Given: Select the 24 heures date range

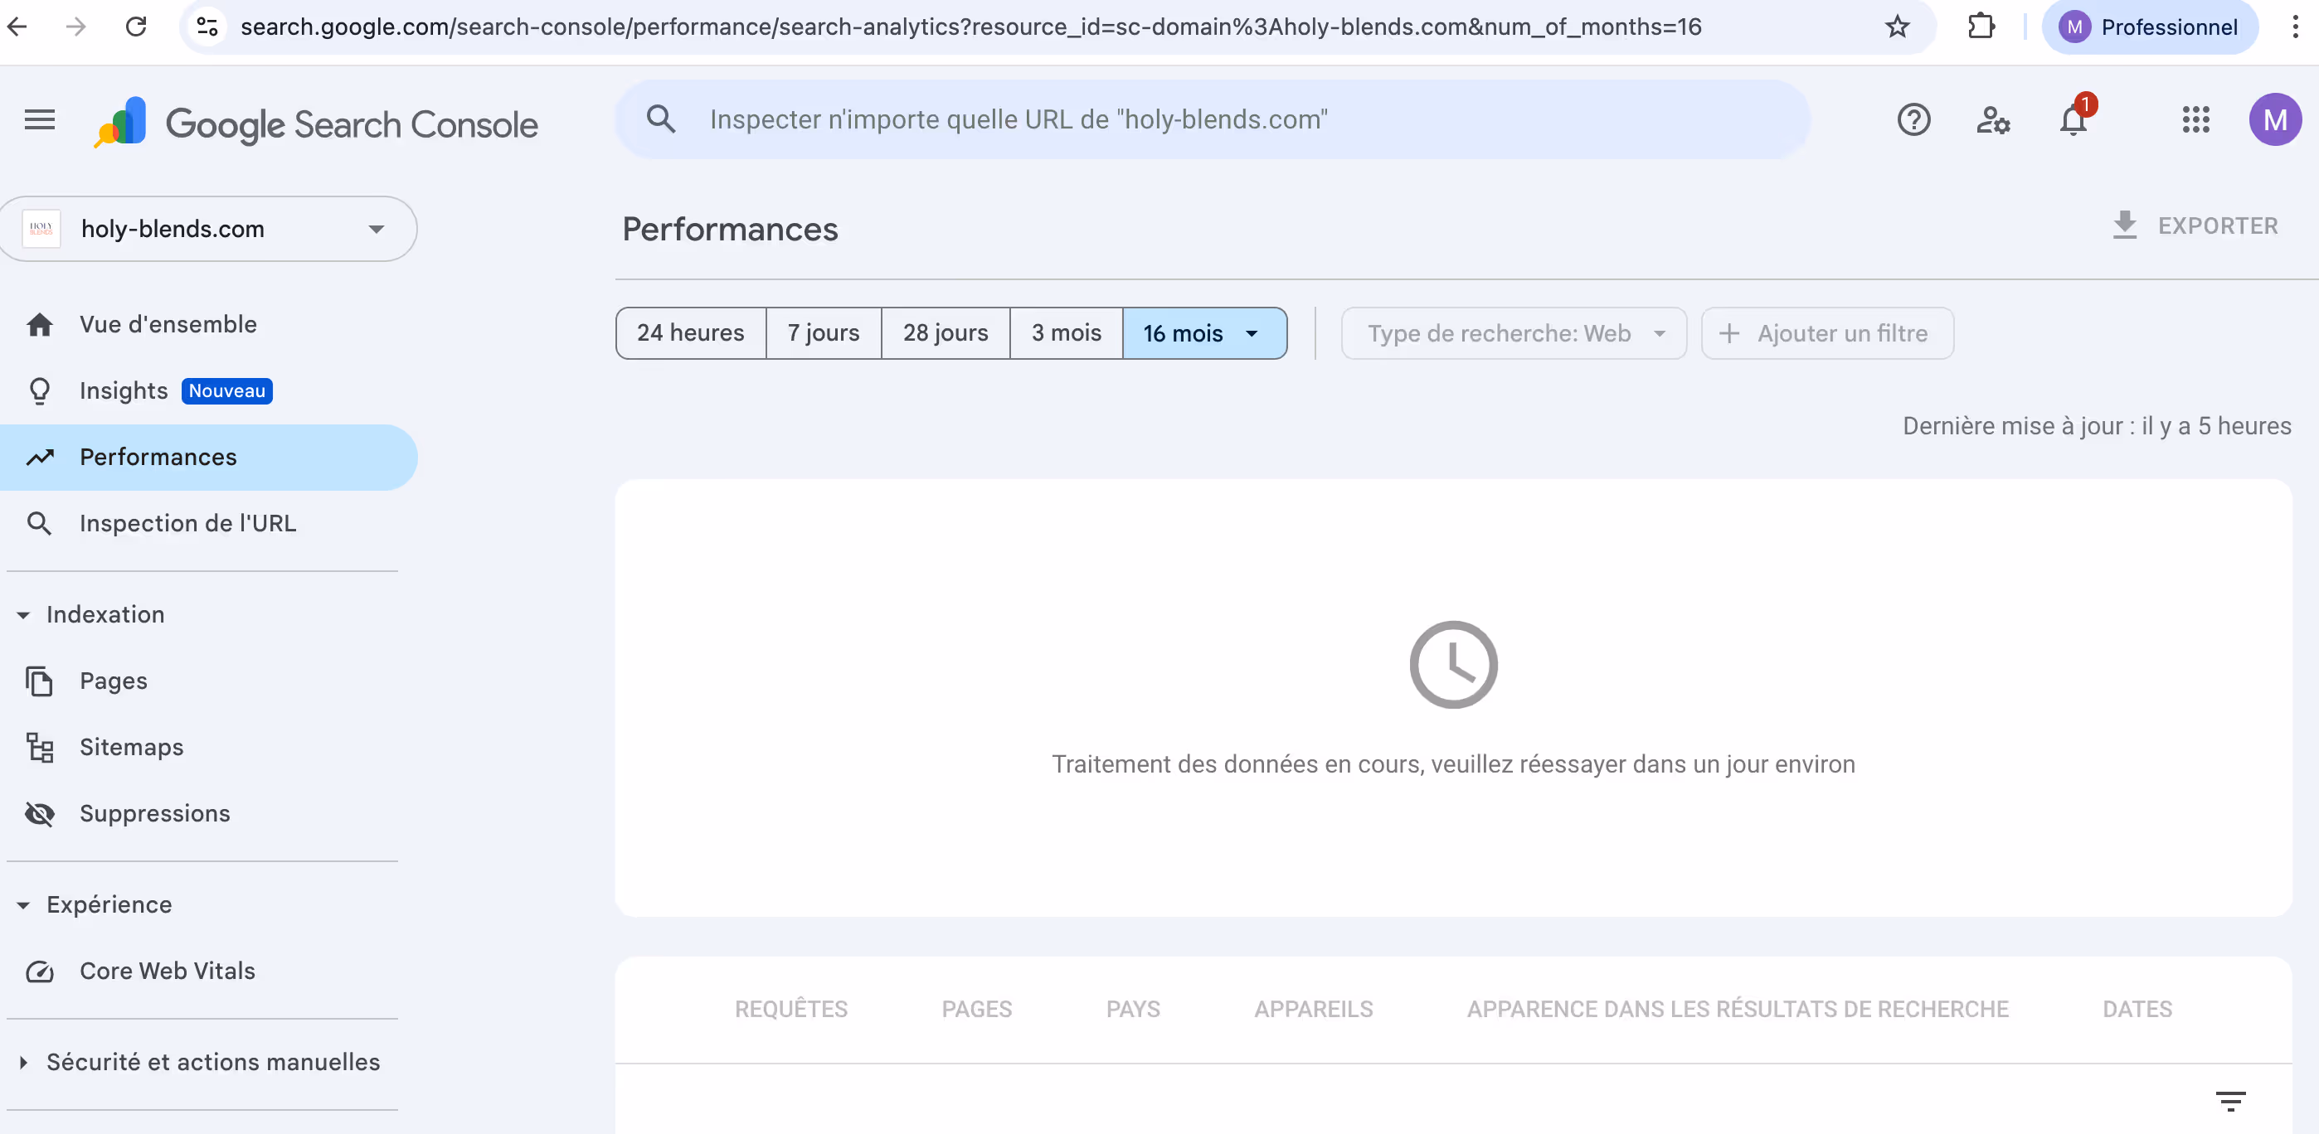Looking at the screenshot, I should (691, 333).
